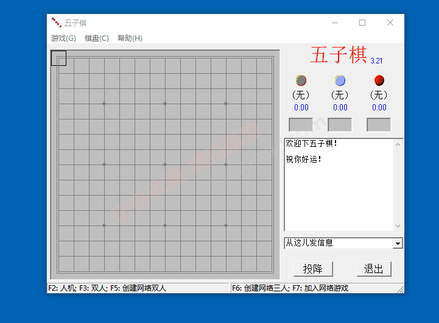Click the 祝你好运! message text
Viewport: 439px width, 323px height.
(303, 159)
